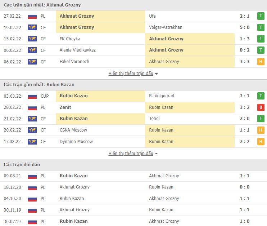Click 'Các trận gần nhất: Rubin Kazan' header
The width and height of the screenshot is (267, 226).
(39, 85)
